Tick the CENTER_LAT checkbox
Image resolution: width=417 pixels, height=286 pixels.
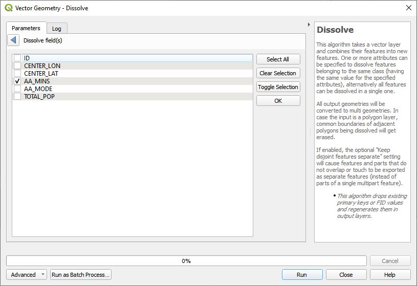pos(17,74)
